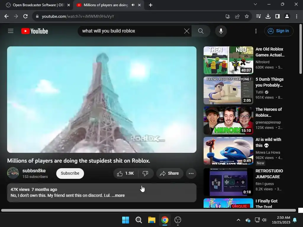The width and height of the screenshot is (303, 227).
Task: Click 'RETROSTUDIO JUMPSCARE' title text
Action: 269,174
